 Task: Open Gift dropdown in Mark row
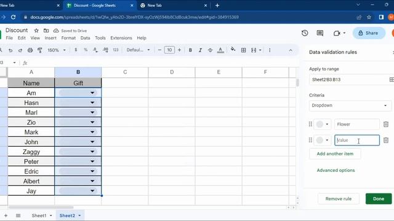[92, 132]
